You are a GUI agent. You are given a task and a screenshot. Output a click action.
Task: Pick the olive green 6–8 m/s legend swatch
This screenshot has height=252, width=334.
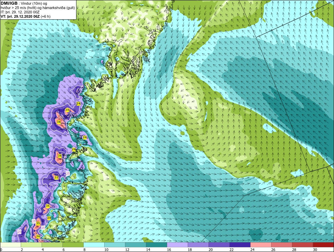pos(73,245)
